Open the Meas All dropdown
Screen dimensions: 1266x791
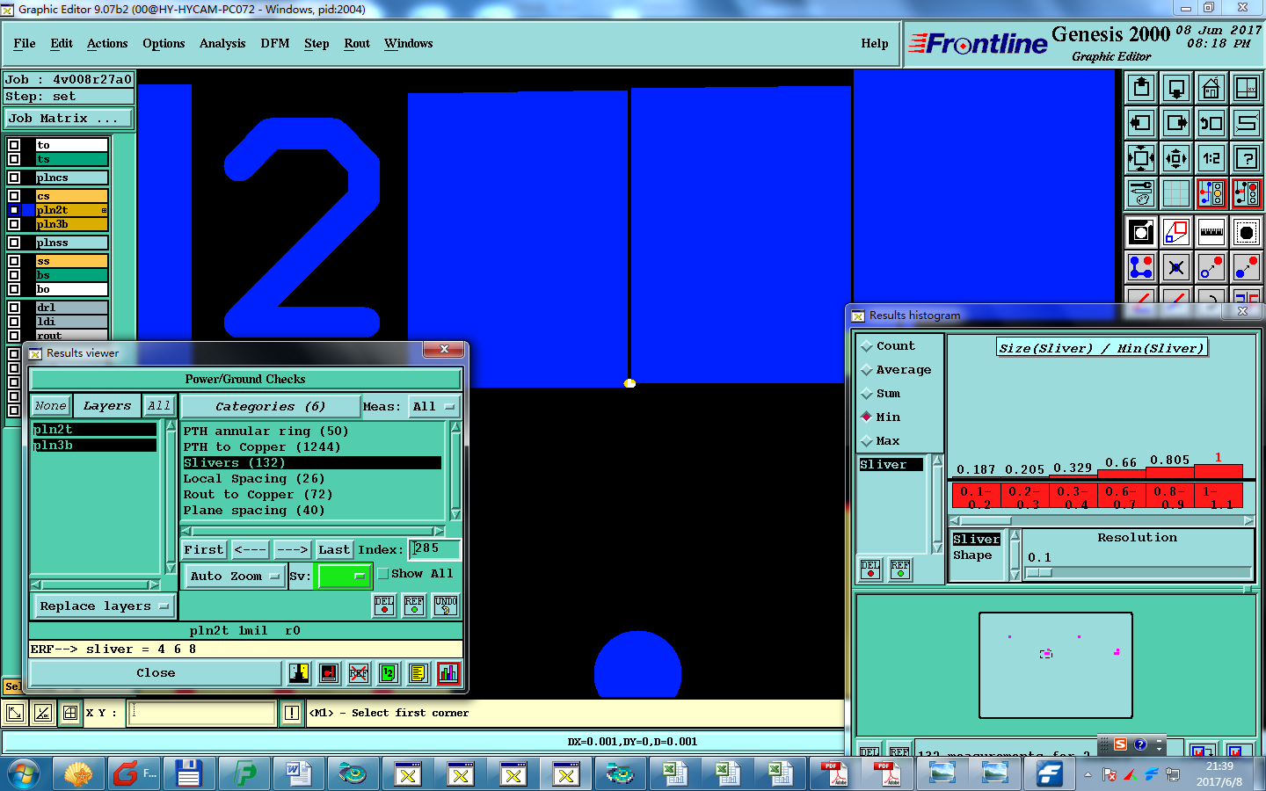coord(434,406)
